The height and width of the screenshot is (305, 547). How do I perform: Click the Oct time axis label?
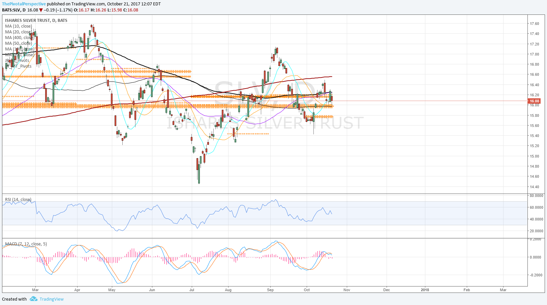307,290
